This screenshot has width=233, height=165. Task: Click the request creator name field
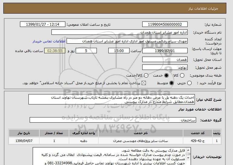tap(127, 41)
